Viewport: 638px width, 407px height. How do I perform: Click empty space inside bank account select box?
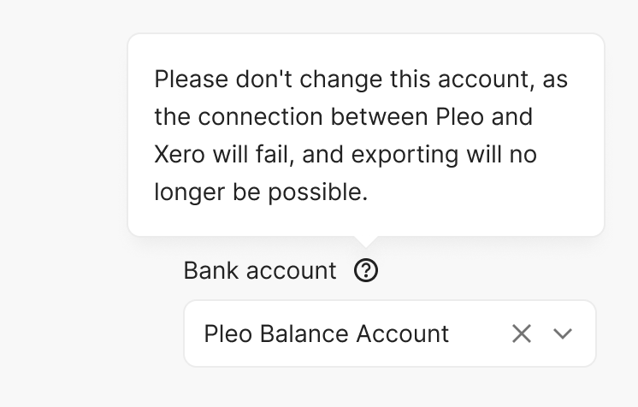point(477,333)
